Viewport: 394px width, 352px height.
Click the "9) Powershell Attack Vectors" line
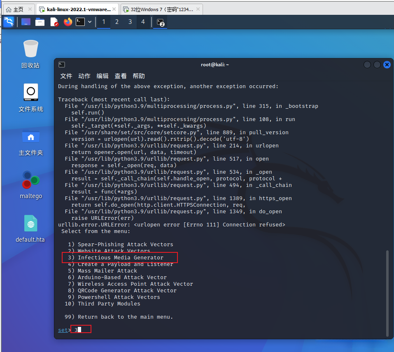(x=114, y=297)
